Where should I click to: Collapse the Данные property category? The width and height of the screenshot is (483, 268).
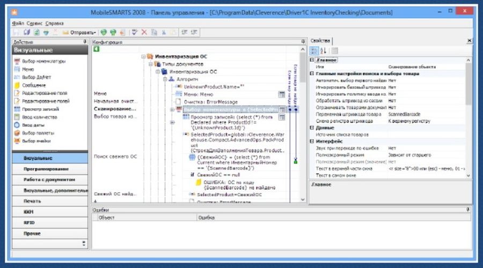[312, 128]
